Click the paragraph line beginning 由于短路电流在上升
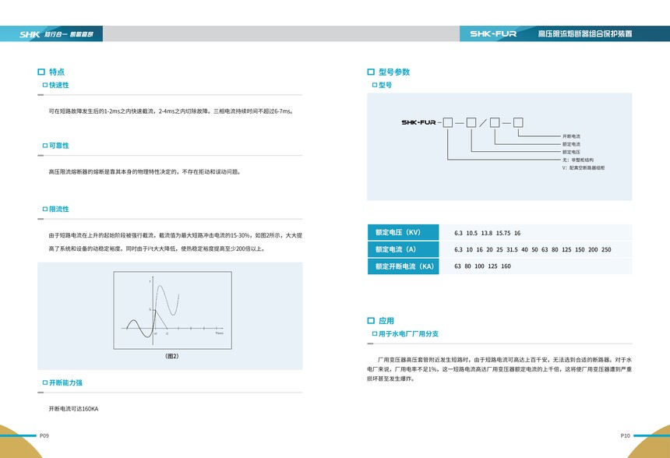 coord(175,235)
